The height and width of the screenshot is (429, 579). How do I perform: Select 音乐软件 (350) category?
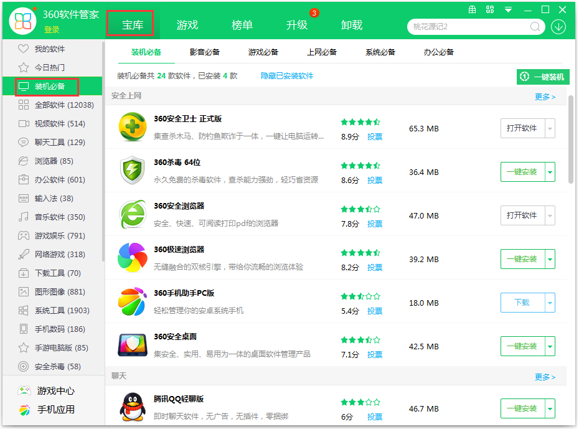pyautogui.click(x=52, y=217)
